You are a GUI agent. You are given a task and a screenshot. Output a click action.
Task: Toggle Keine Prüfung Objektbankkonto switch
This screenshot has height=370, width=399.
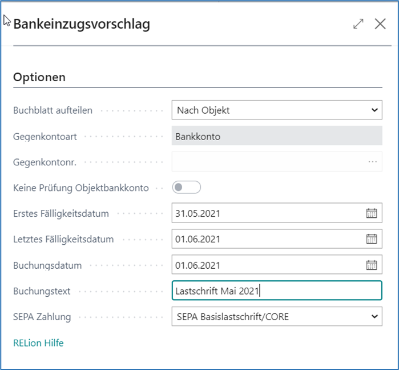(x=187, y=188)
